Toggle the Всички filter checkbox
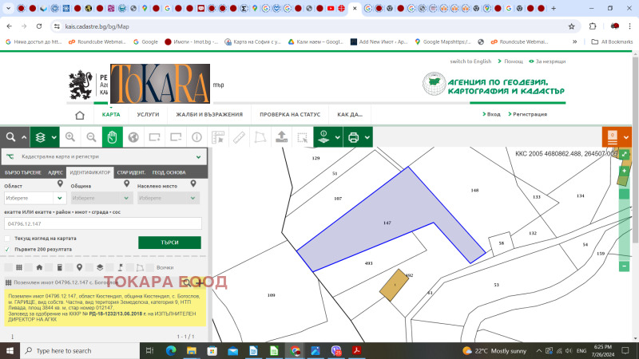Screen dimensions: 639x359 [x=150, y=267]
